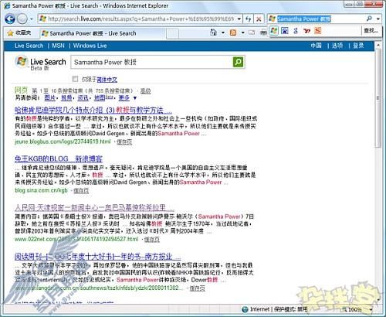View cached page for blog.sina.com.cn/kgb result

pyautogui.click(x=81, y=190)
